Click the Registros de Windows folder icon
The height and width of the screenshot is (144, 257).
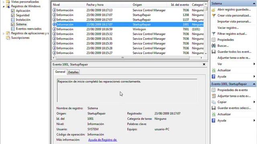[x=8, y=6]
